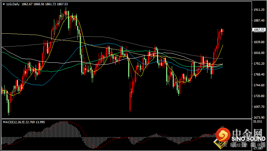267x151 pixels.
Task: Click the 35.031 MACD scale value
Action: pyautogui.click(x=258, y=121)
